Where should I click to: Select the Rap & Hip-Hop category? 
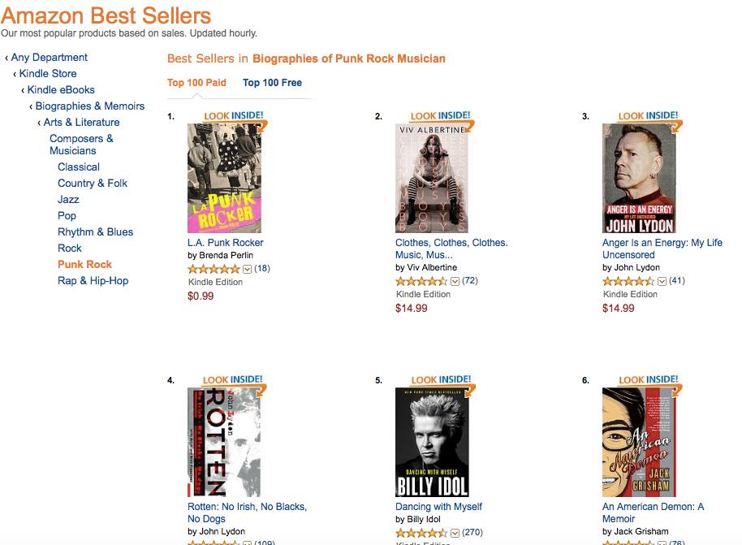tap(93, 280)
